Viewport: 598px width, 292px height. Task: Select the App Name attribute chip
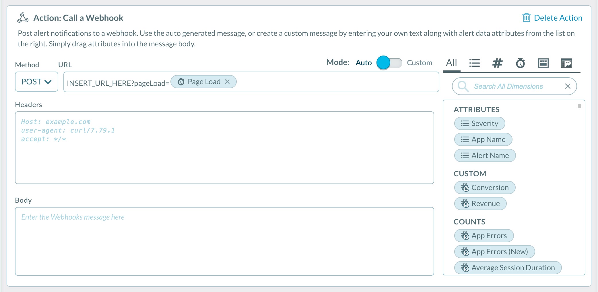[483, 139]
